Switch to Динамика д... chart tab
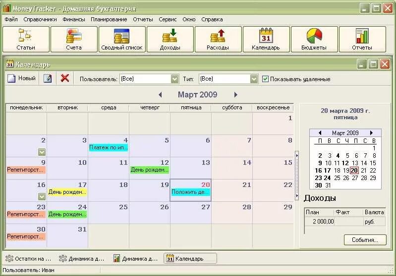Screen dimensions: 396x276 click(136, 259)
